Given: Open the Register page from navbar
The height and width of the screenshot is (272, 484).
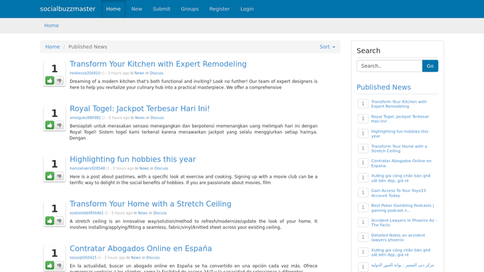Looking at the screenshot, I should click(220, 9).
